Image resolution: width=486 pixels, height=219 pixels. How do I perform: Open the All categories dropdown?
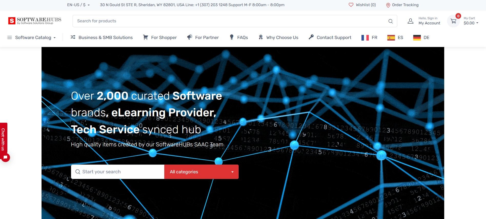201,172
